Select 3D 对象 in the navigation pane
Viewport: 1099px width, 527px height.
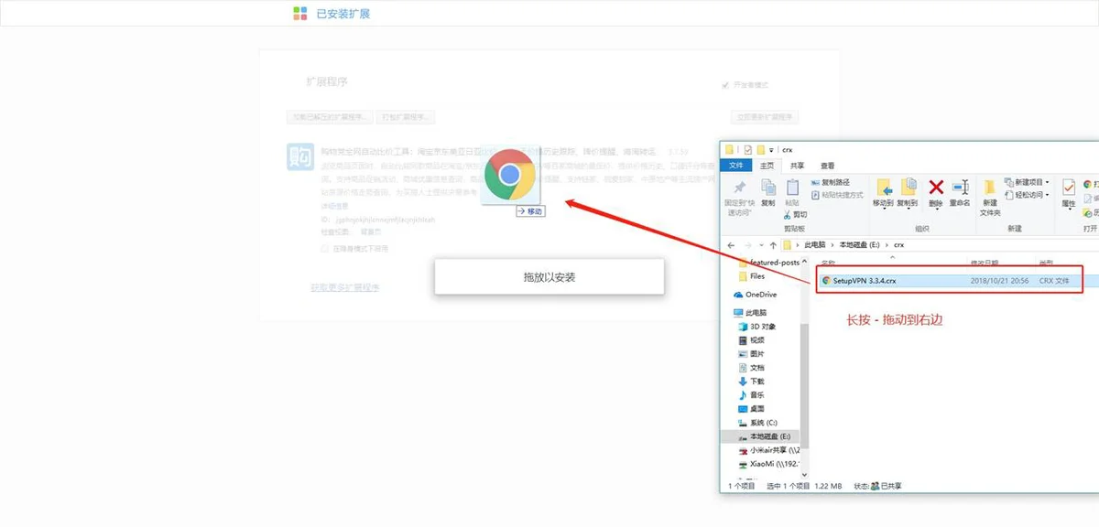(756, 327)
